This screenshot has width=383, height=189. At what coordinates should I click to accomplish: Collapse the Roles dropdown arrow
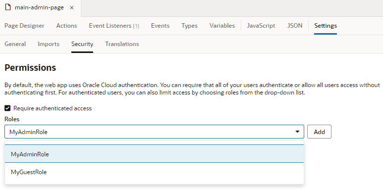tap(297, 132)
